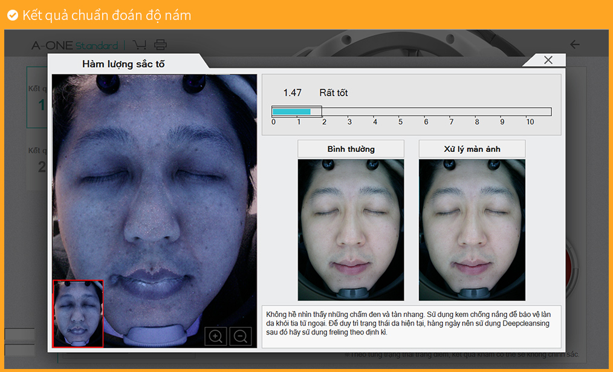Image resolution: width=613 pixels, height=372 pixels.
Task: Zoom out of the pigment image
Action: coord(241,336)
